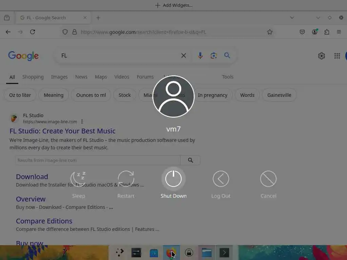Screen dimensions: 347x260
Task: Open FL Studio: Create Your Best Music link
Action: (x=62, y=131)
